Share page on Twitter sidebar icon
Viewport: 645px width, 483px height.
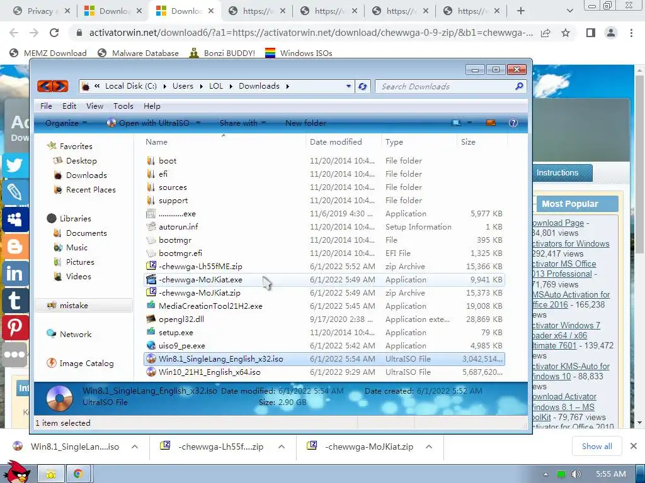point(15,165)
